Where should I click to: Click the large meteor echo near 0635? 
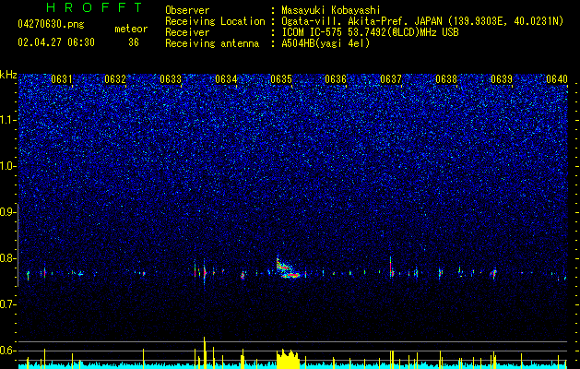tap(288, 268)
